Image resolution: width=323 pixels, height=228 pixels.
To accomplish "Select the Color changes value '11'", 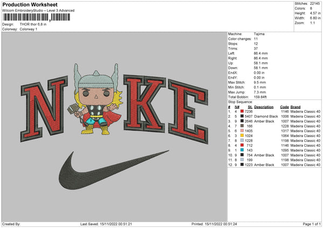I will point(256,39).
